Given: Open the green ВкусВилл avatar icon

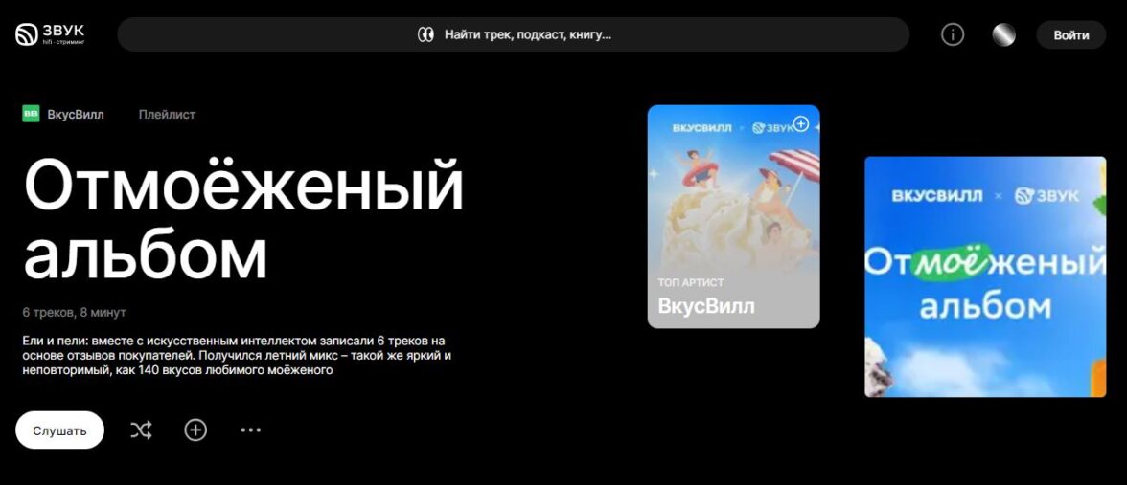Looking at the screenshot, I should [31, 114].
